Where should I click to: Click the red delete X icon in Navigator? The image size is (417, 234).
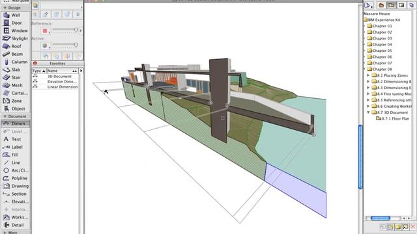pyautogui.click(x=412, y=227)
